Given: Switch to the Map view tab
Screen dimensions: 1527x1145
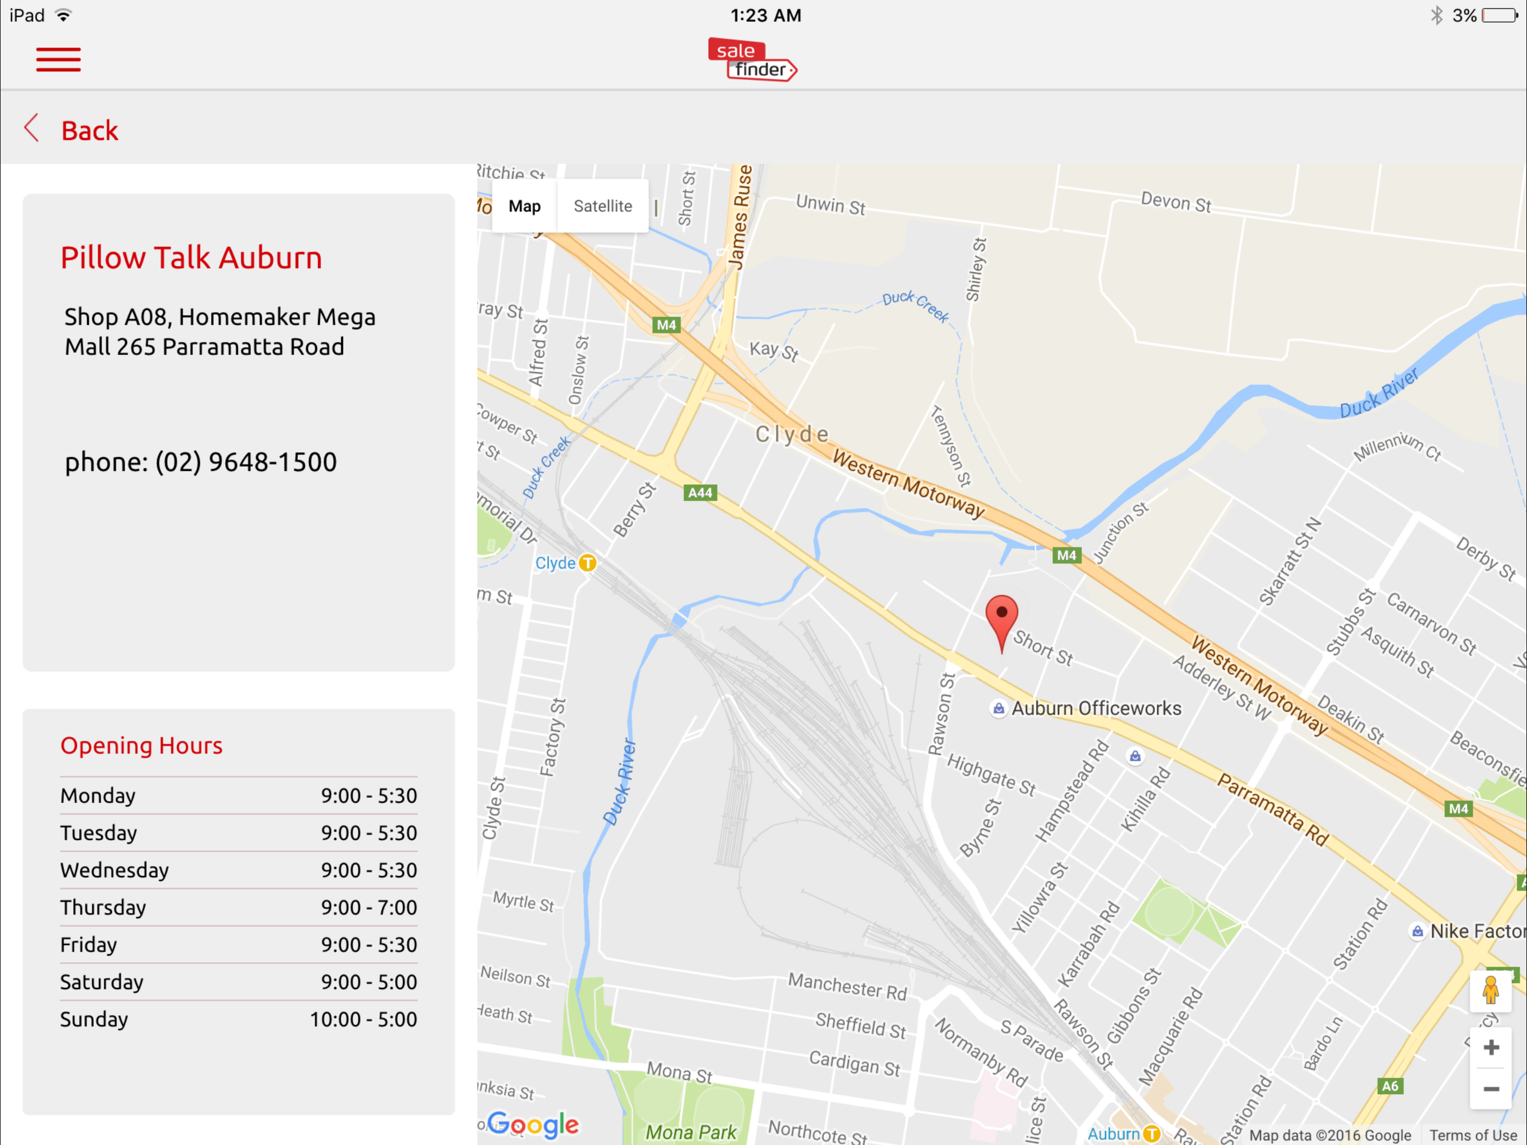Looking at the screenshot, I should pos(524,206).
